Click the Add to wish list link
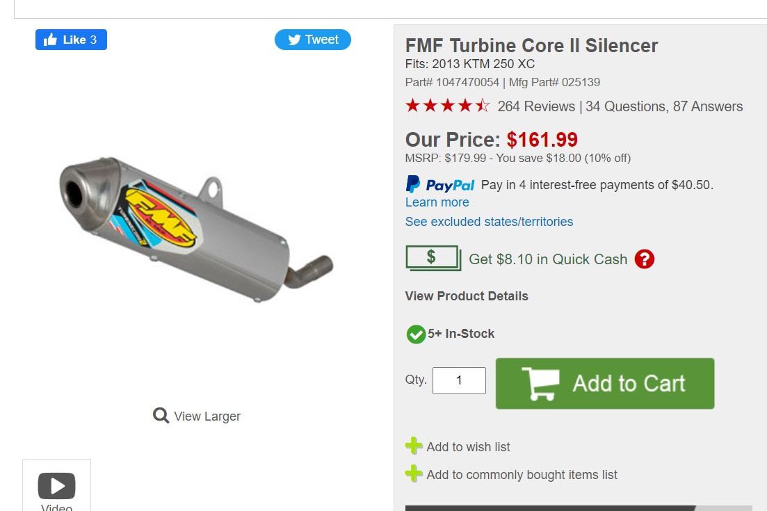The image size is (767, 511). point(468,447)
